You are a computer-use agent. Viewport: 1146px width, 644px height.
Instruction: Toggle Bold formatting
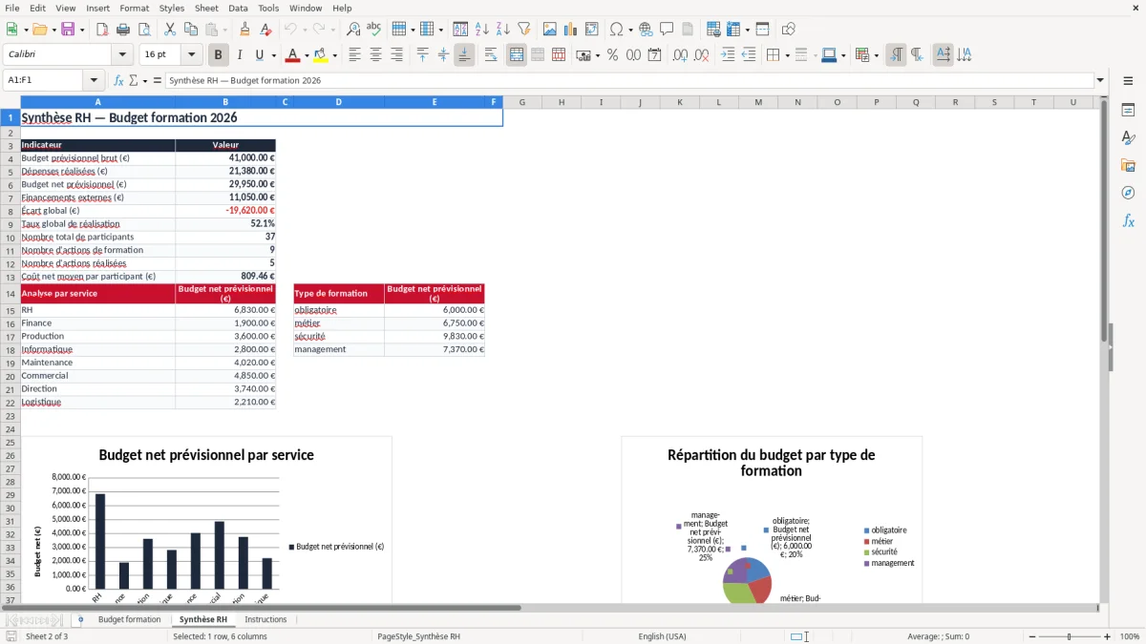click(x=218, y=55)
